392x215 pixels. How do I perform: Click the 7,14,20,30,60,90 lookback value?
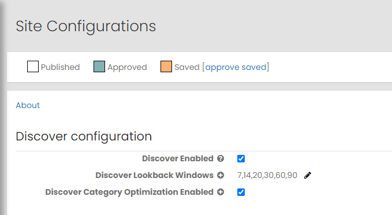click(267, 175)
